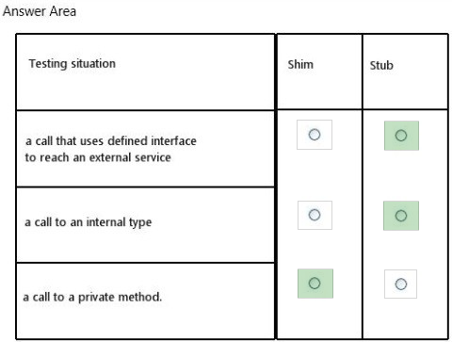Select Shim for the defined interface call
The height and width of the screenshot is (342, 452).
click(x=315, y=135)
